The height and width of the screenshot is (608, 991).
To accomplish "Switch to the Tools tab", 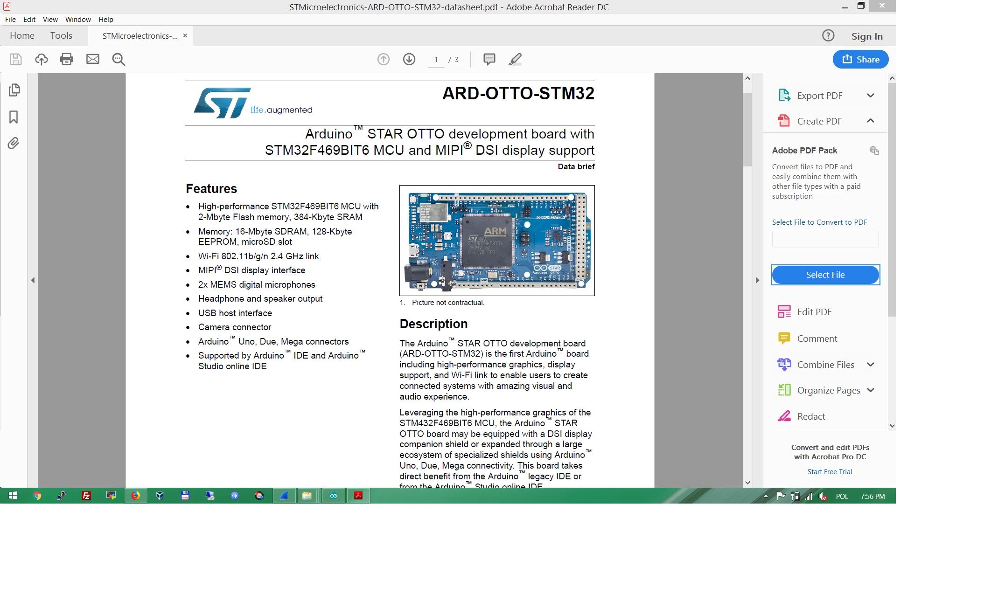I will tap(61, 35).
